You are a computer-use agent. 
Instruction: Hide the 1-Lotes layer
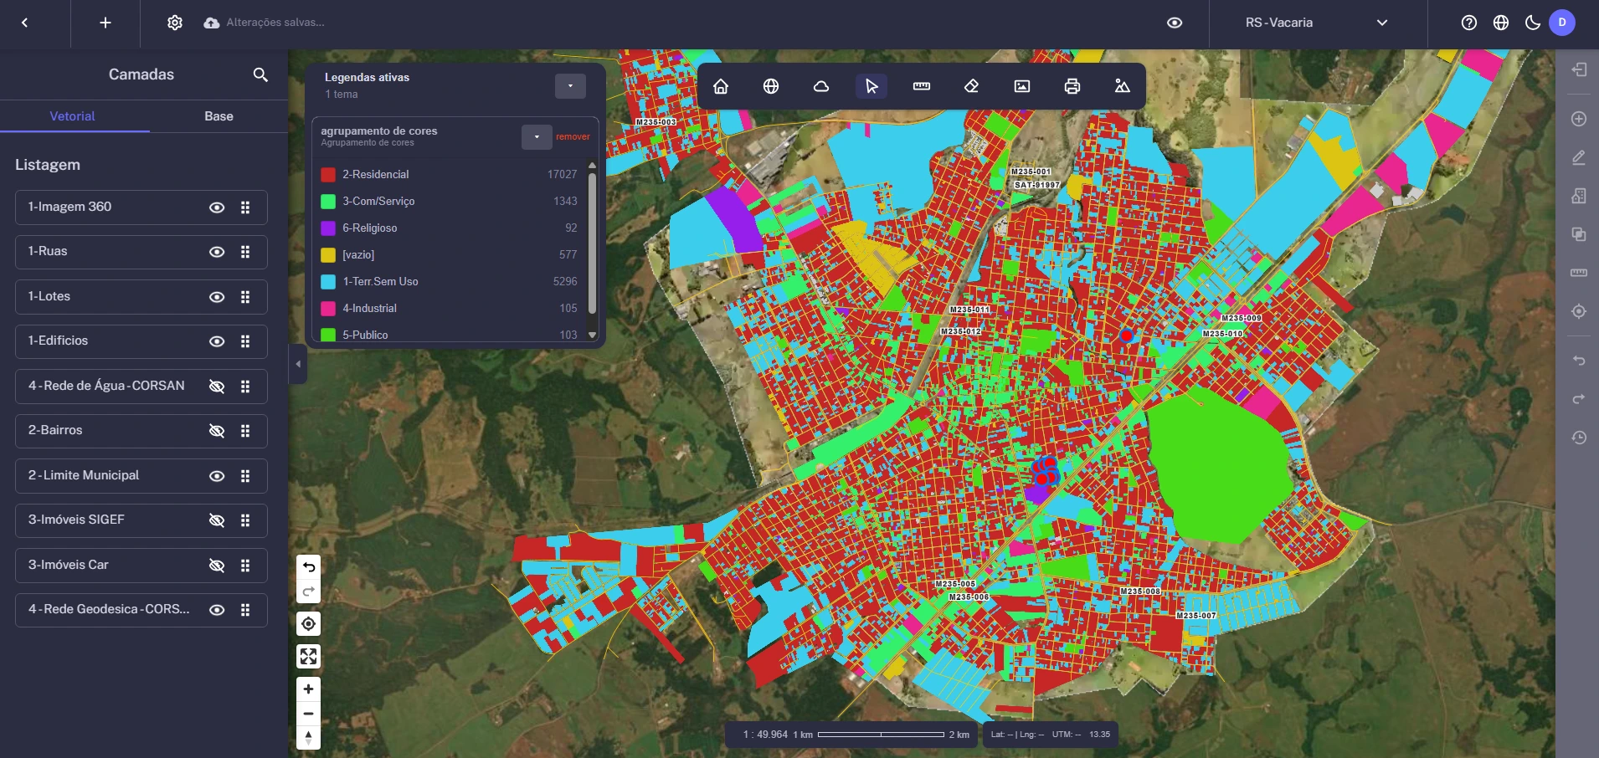coord(217,297)
